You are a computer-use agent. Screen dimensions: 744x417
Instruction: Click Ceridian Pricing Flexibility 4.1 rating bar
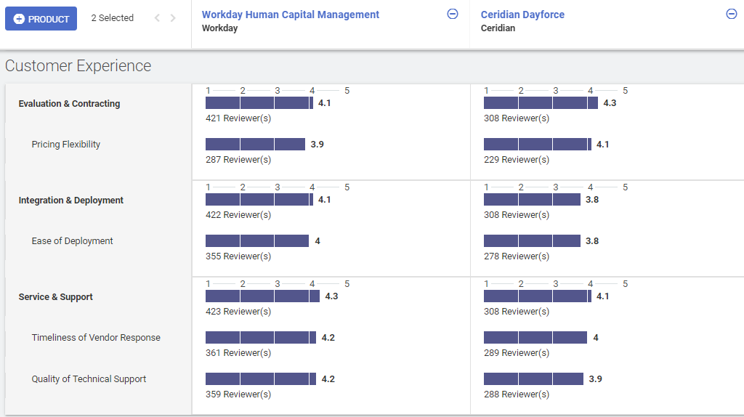[x=538, y=145]
